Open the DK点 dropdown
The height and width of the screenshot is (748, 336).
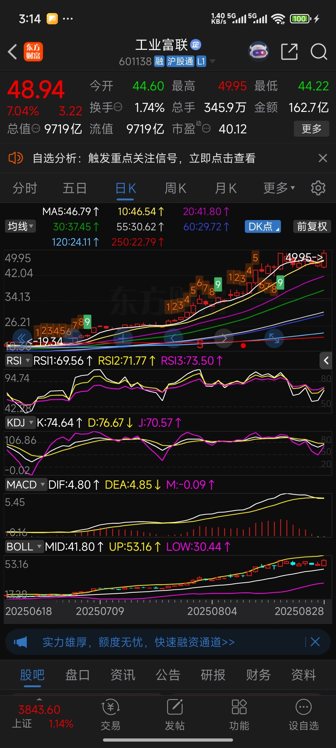(x=263, y=226)
